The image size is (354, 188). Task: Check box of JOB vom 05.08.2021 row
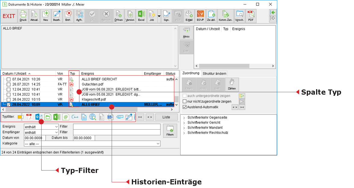[x=8, y=95]
